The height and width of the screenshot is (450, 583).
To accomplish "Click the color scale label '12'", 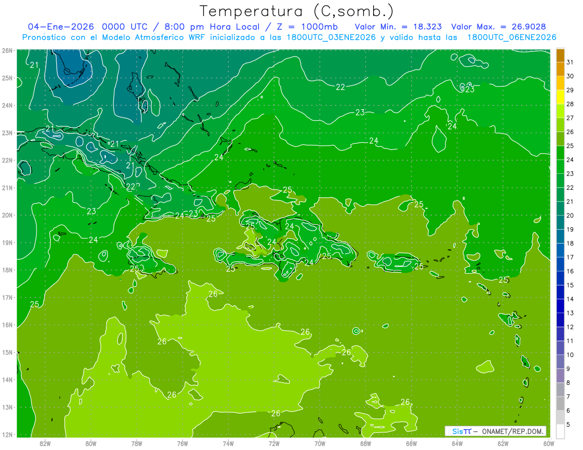I will (x=570, y=327).
